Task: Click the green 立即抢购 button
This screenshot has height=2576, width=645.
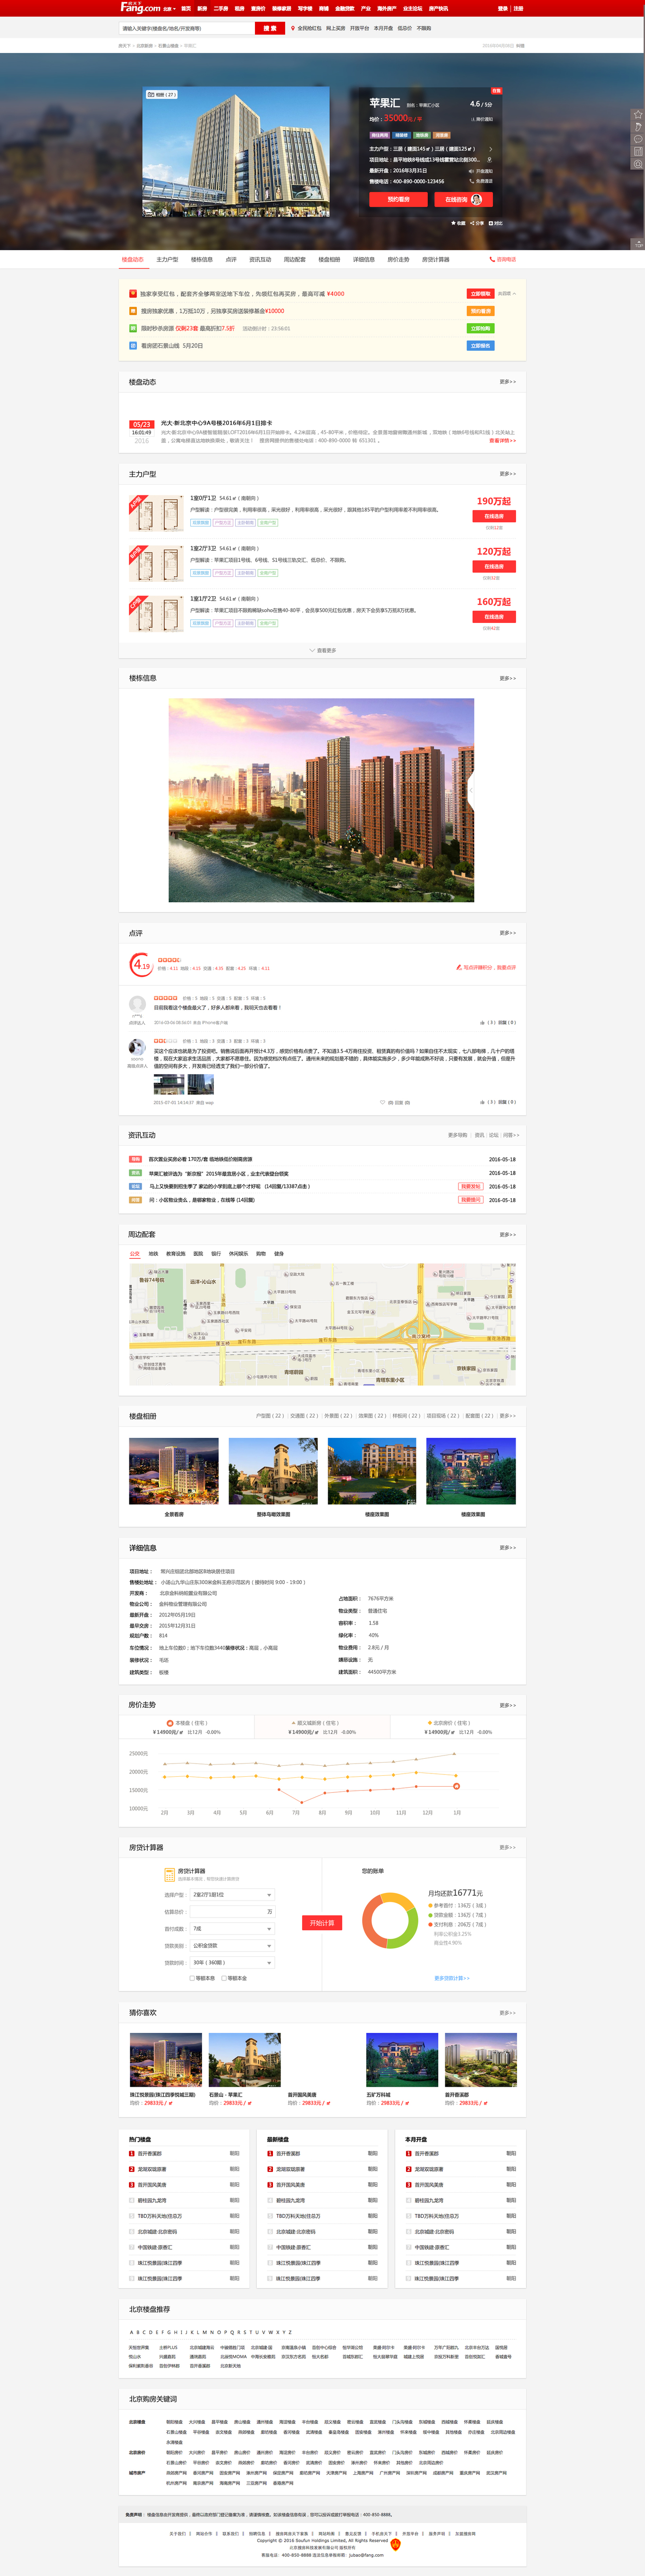Action: (x=480, y=328)
